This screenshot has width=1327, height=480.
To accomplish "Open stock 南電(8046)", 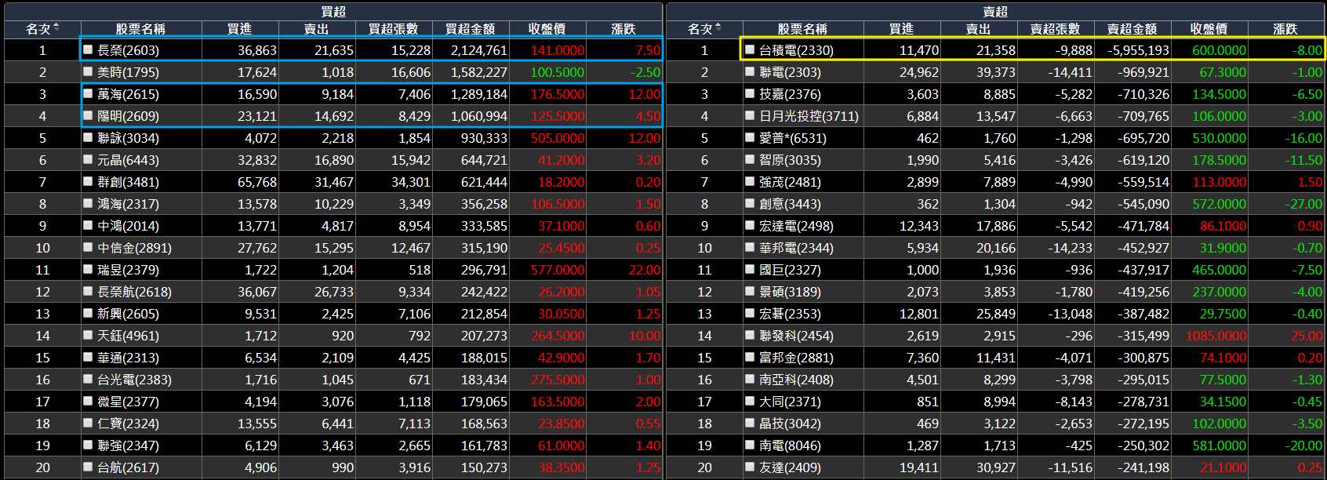I will 790,445.
